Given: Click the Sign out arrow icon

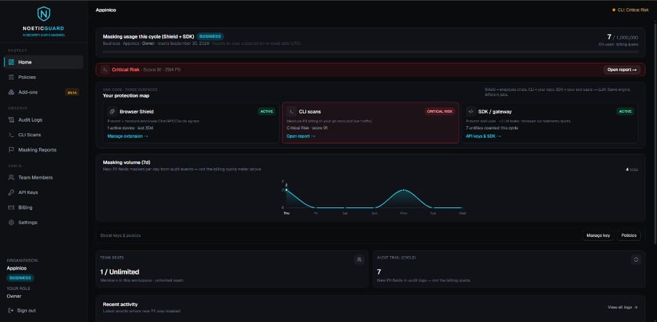Looking at the screenshot, I should coord(11,310).
